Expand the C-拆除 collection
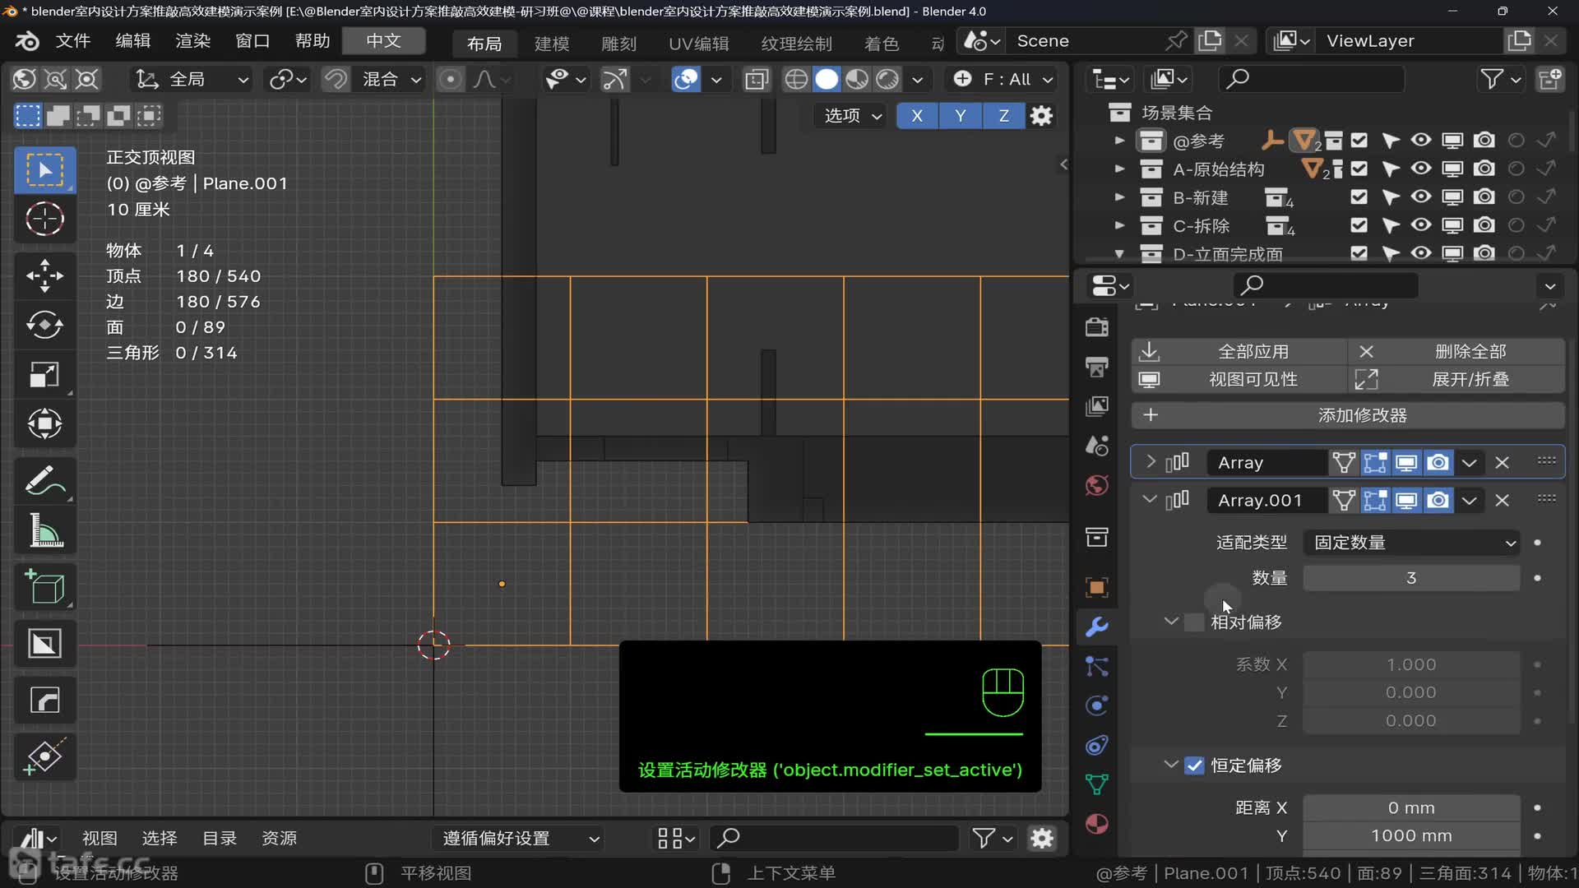The image size is (1579, 888). (1119, 225)
